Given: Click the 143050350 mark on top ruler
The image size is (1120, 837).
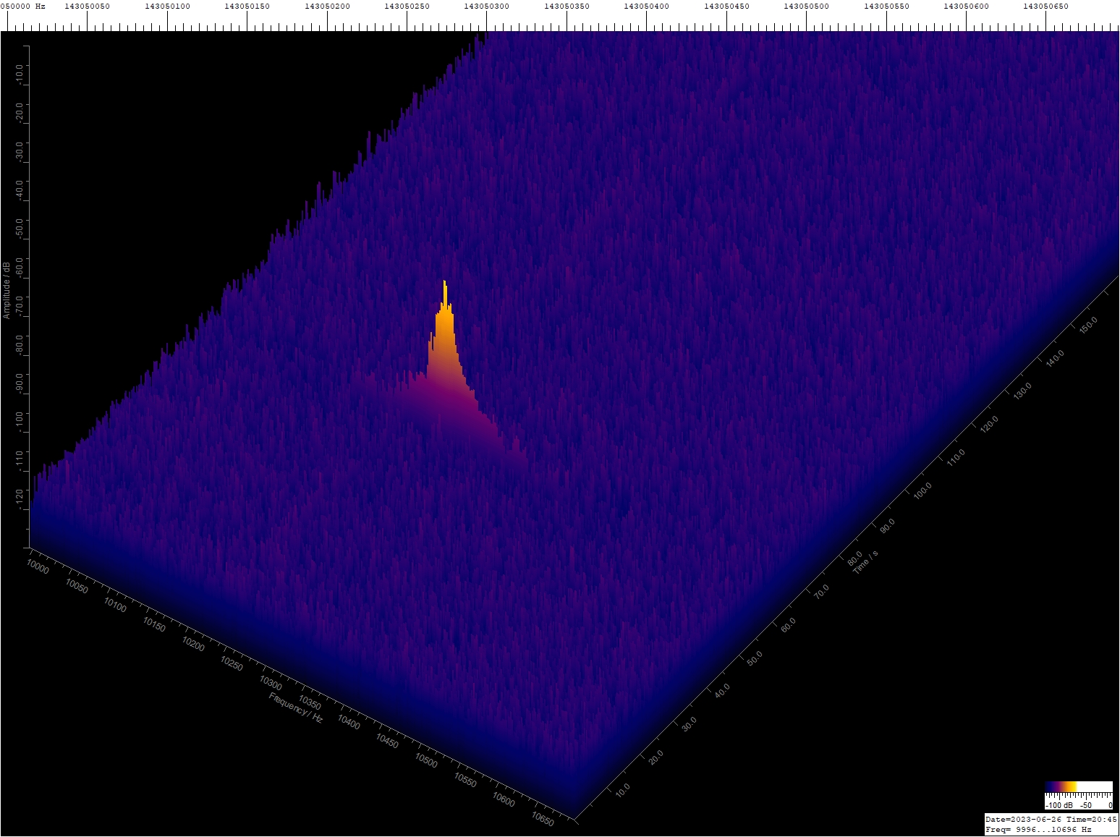Looking at the screenshot, I should 567,6.
